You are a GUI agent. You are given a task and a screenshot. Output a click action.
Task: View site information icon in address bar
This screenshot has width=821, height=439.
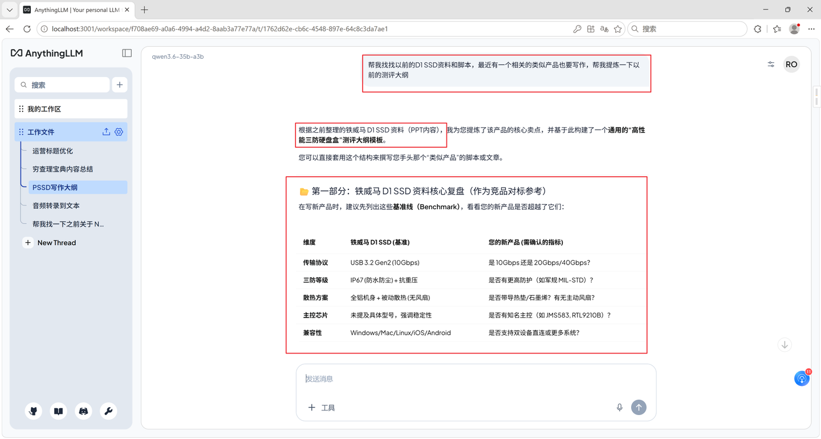44,29
